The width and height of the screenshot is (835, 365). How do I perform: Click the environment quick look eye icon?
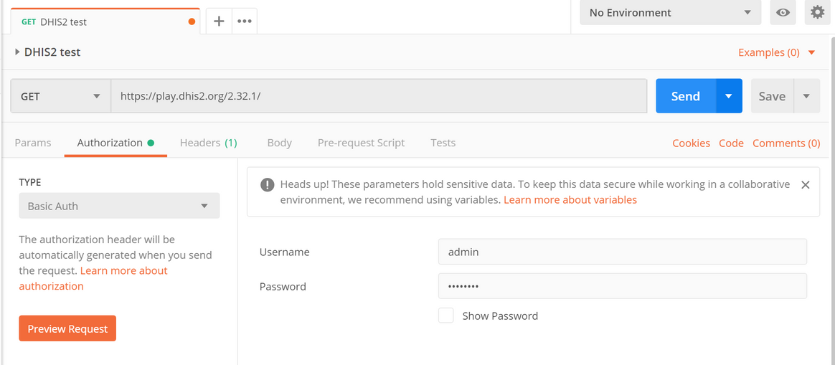[783, 13]
